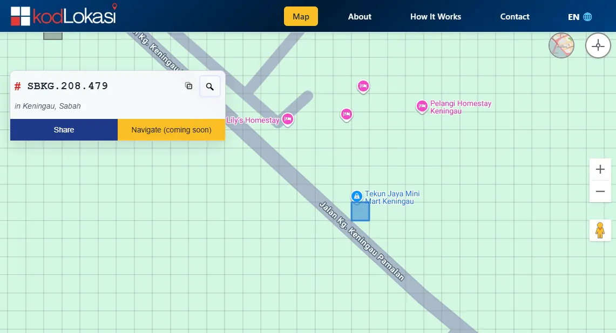616x333 pixels.
Task: Click Navigate (coming soon)
Action: point(171,130)
